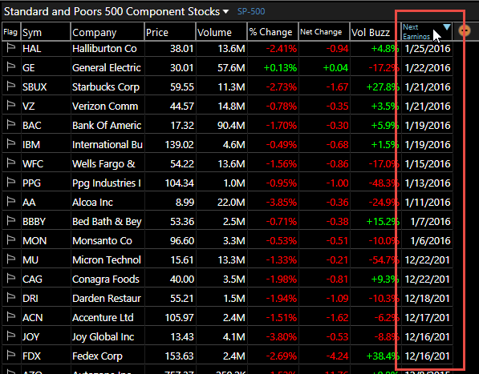Flag the PPG Industries row

point(11,183)
